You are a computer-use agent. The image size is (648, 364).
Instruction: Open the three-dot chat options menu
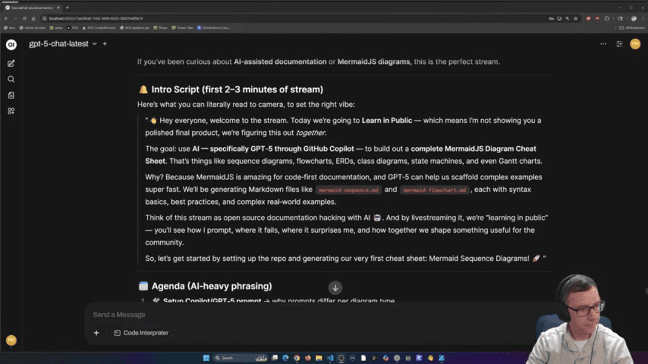click(603, 44)
